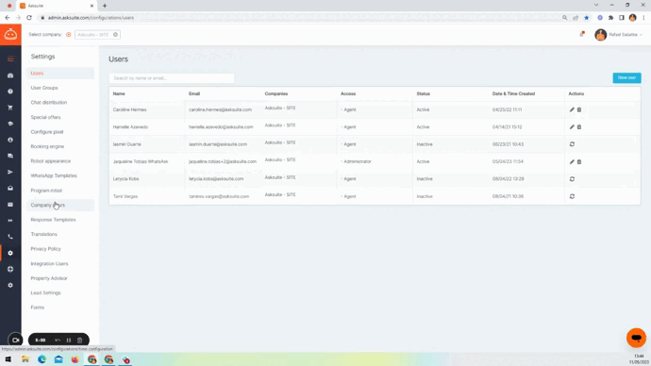The width and height of the screenshot is (651, 366).
Task: Open Configure pixel settings
Action: point(47,132)
